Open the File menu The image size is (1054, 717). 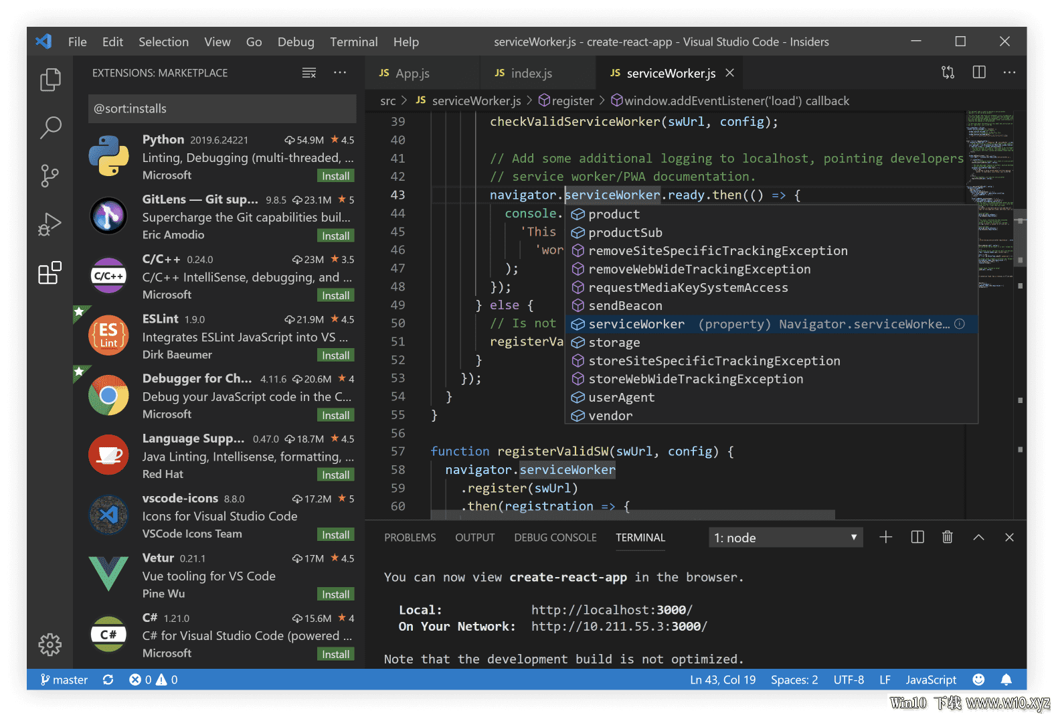point(78,42)
